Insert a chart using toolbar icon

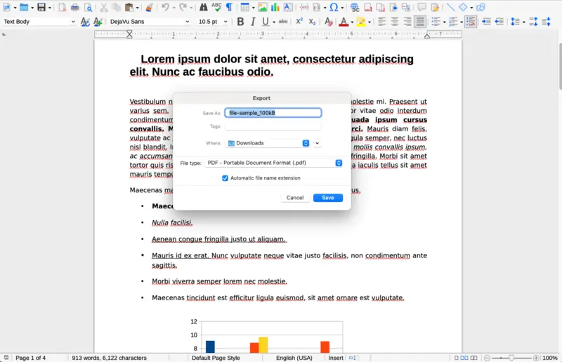275,7
